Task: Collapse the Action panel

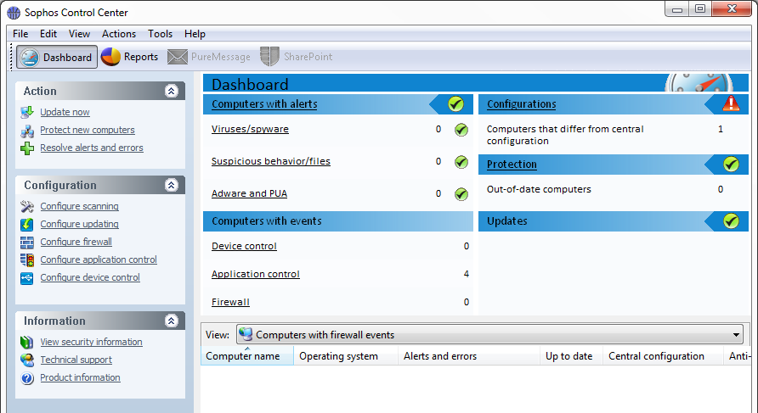Action: pyautogui.click(x=171, y=91)
